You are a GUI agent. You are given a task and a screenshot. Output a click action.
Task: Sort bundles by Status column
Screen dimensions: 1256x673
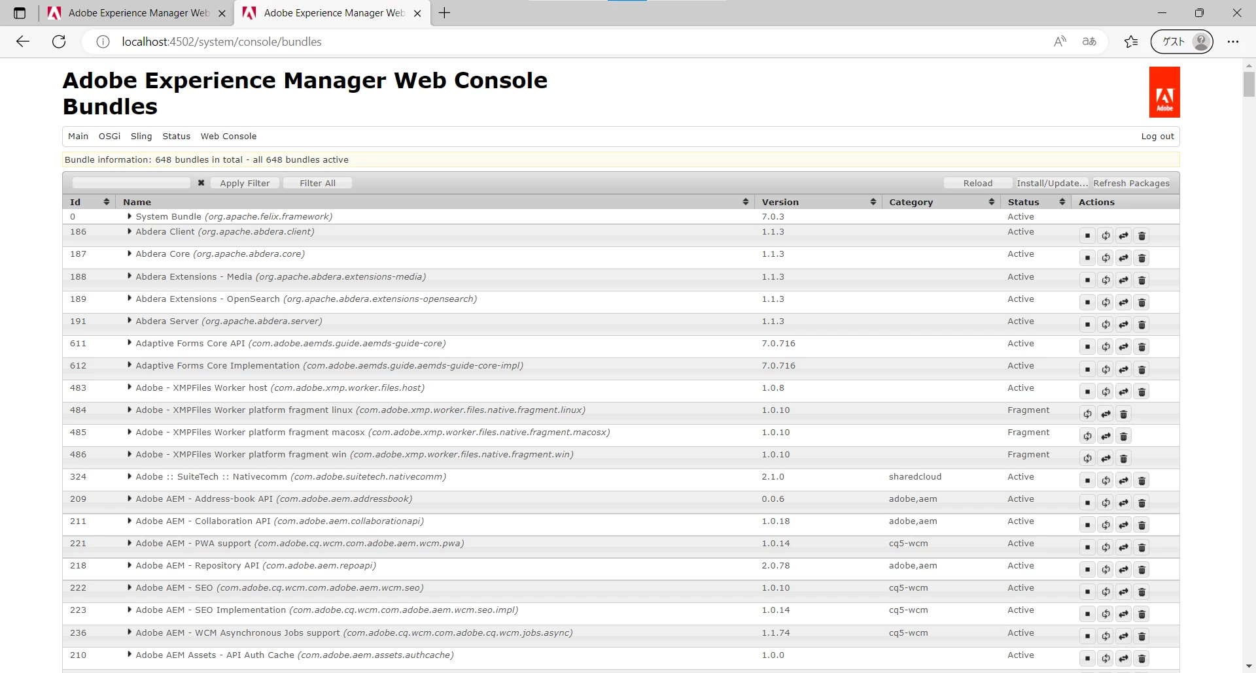(1036, 202)
